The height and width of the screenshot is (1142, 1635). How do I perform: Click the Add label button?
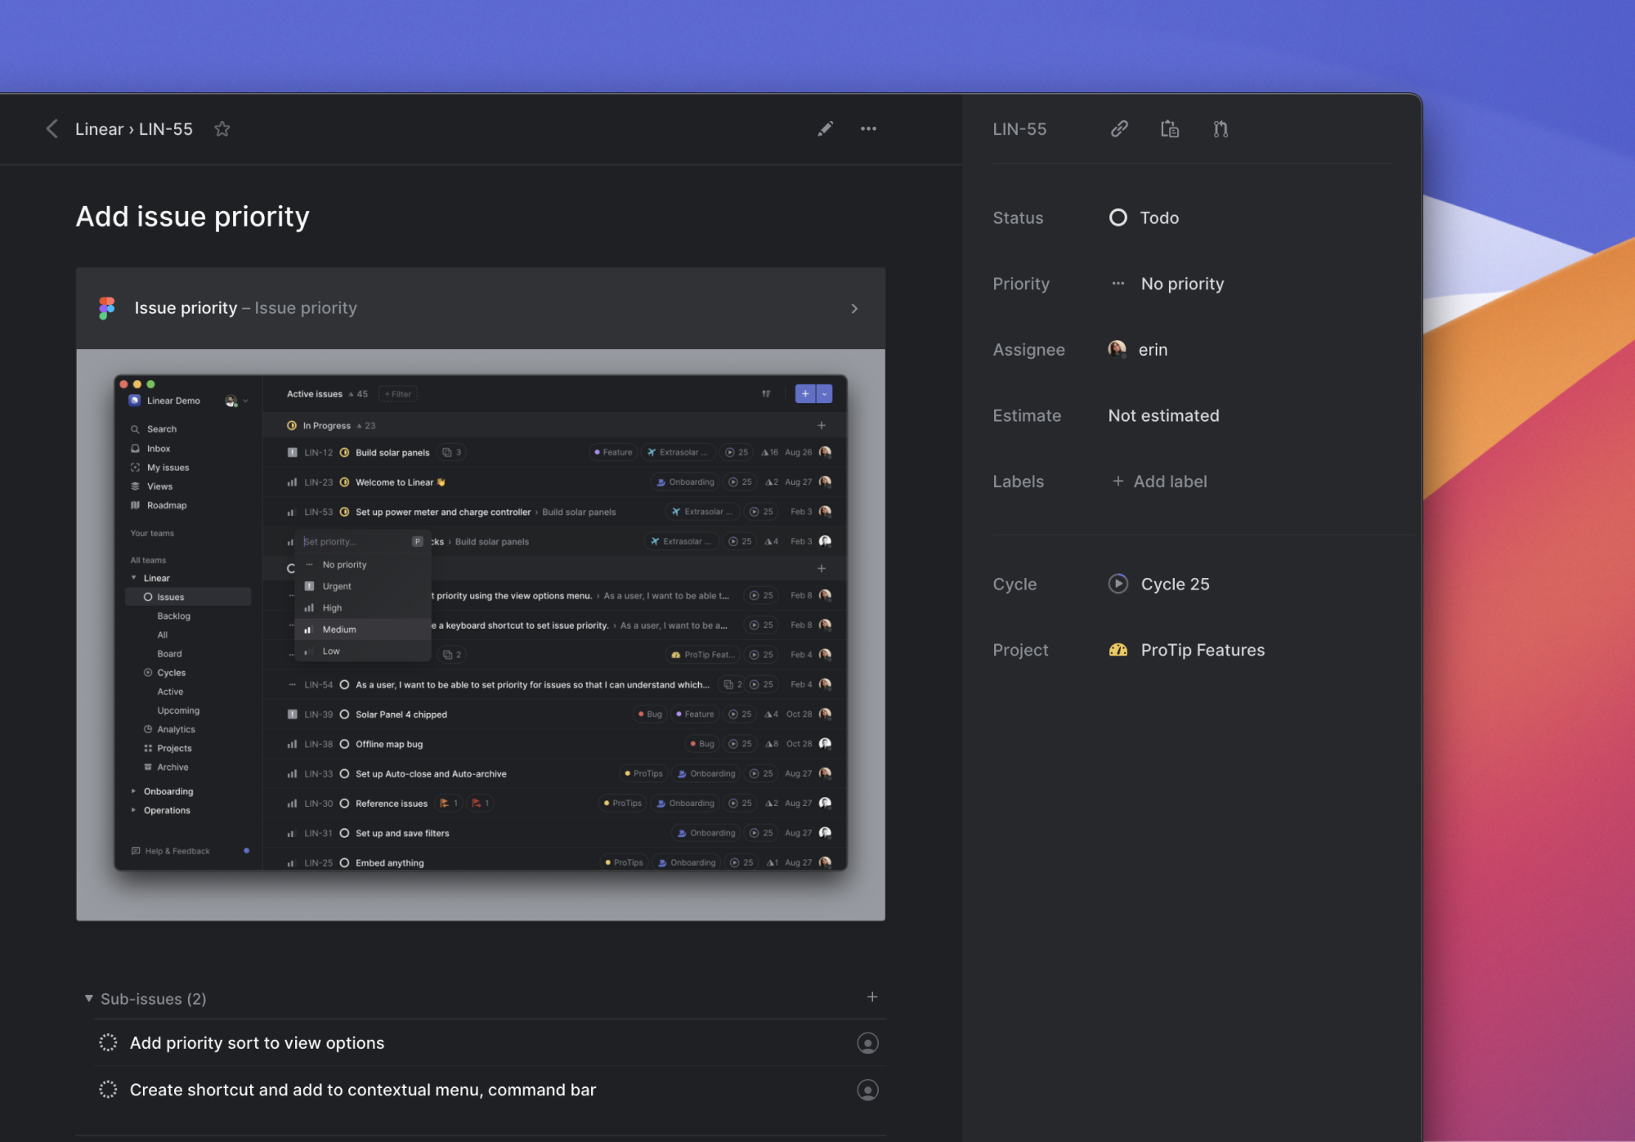(x=1159, y=481)
